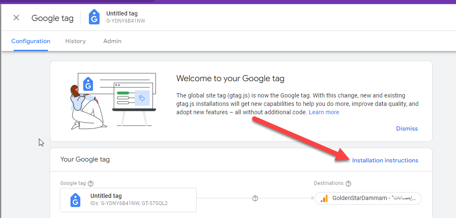Click Analytics icon in GoldenStarDammam destination
The height and width of the screenshot is (218, 456).
324,199
